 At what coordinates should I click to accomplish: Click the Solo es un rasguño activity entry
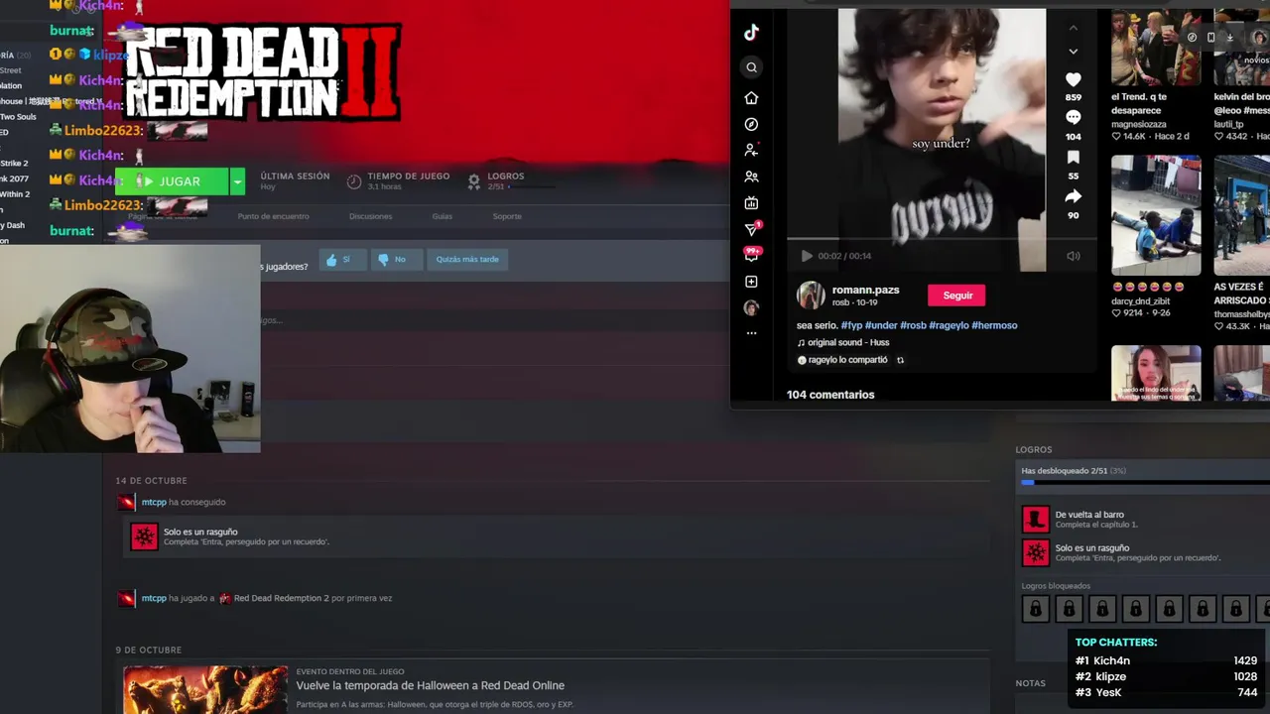click(x=556, y=536)
